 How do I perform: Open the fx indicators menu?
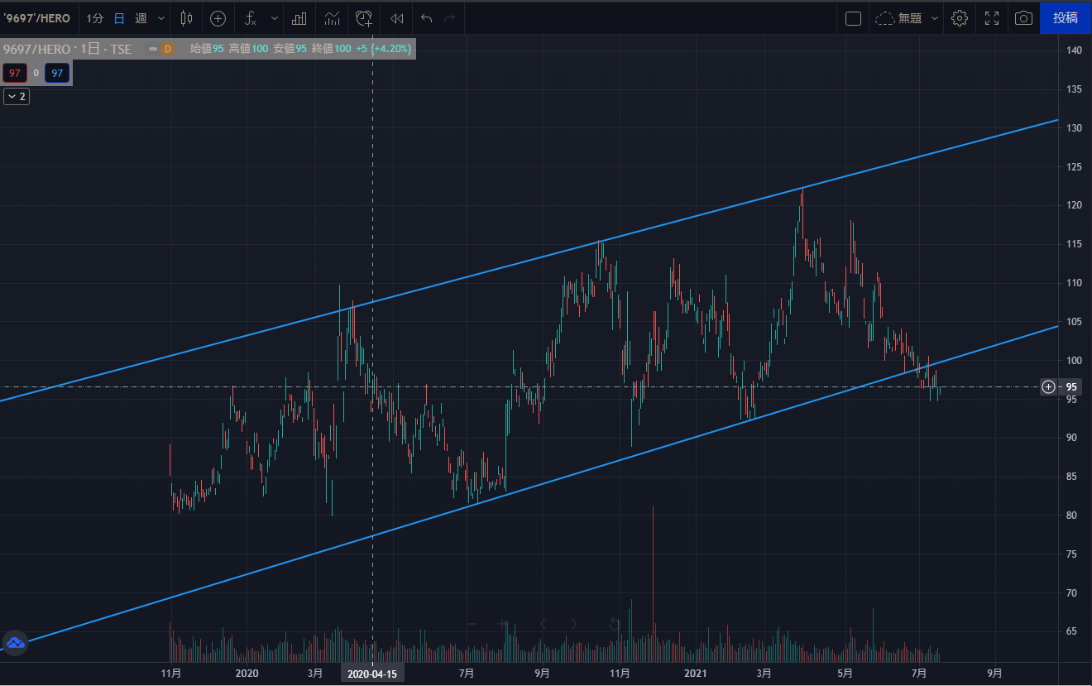tap(251, 17)
